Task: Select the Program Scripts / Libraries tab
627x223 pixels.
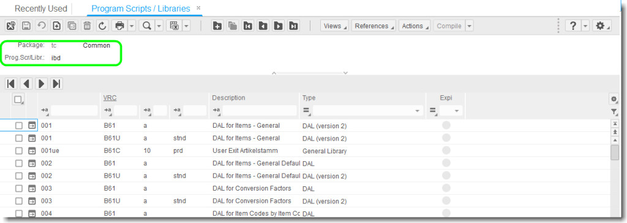Action: (x=141, y=9)
